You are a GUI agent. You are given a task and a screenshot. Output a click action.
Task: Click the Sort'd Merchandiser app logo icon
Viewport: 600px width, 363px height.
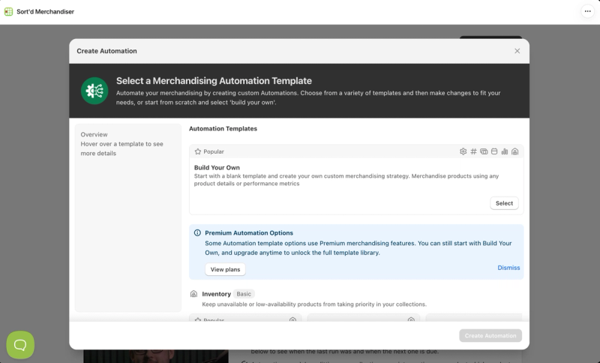(x=8, y=11)
